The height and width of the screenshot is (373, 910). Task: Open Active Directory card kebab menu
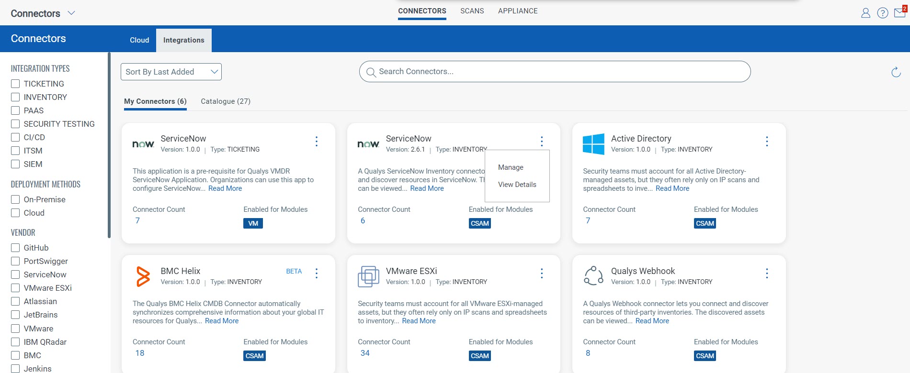click(x=767, y=141)
